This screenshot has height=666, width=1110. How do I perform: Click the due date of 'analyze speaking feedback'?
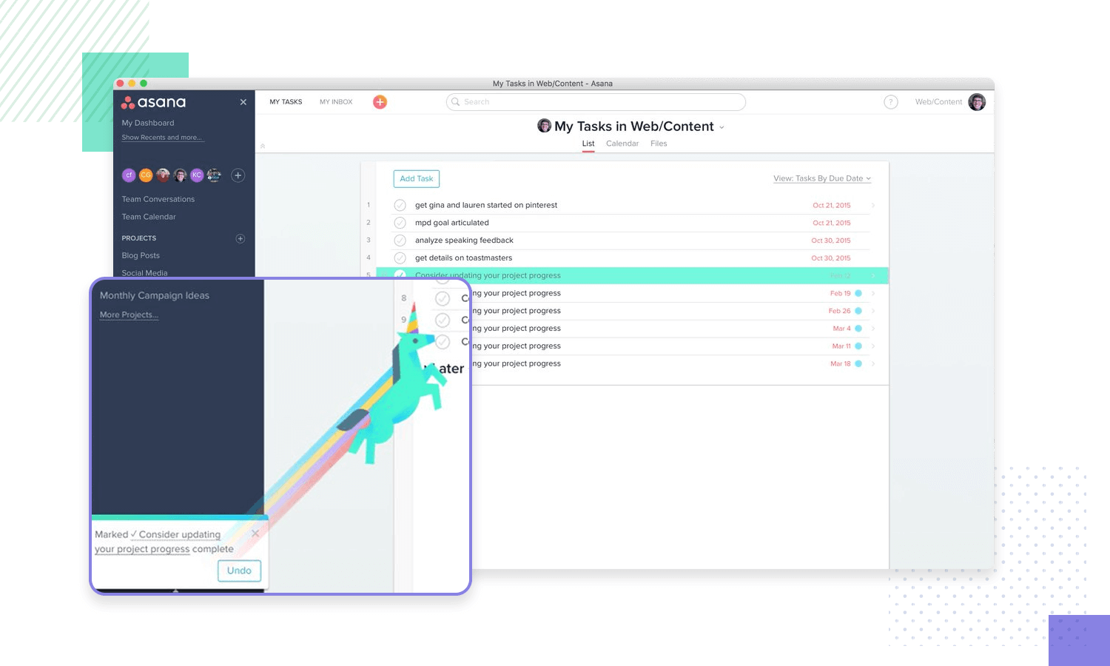click(831, 240)
